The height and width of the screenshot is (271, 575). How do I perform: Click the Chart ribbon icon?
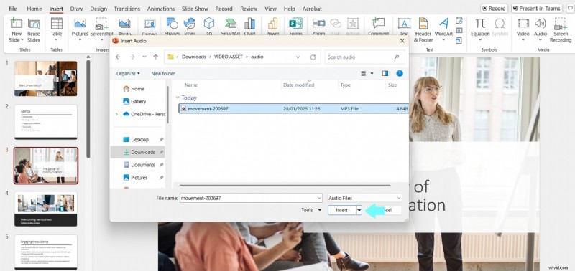[249, 24]
